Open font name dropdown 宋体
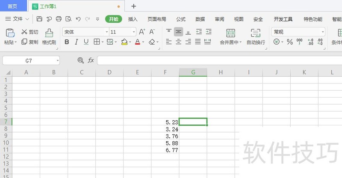Image resolution: width=342 pixels, height=178 pixels. (107, 32)
